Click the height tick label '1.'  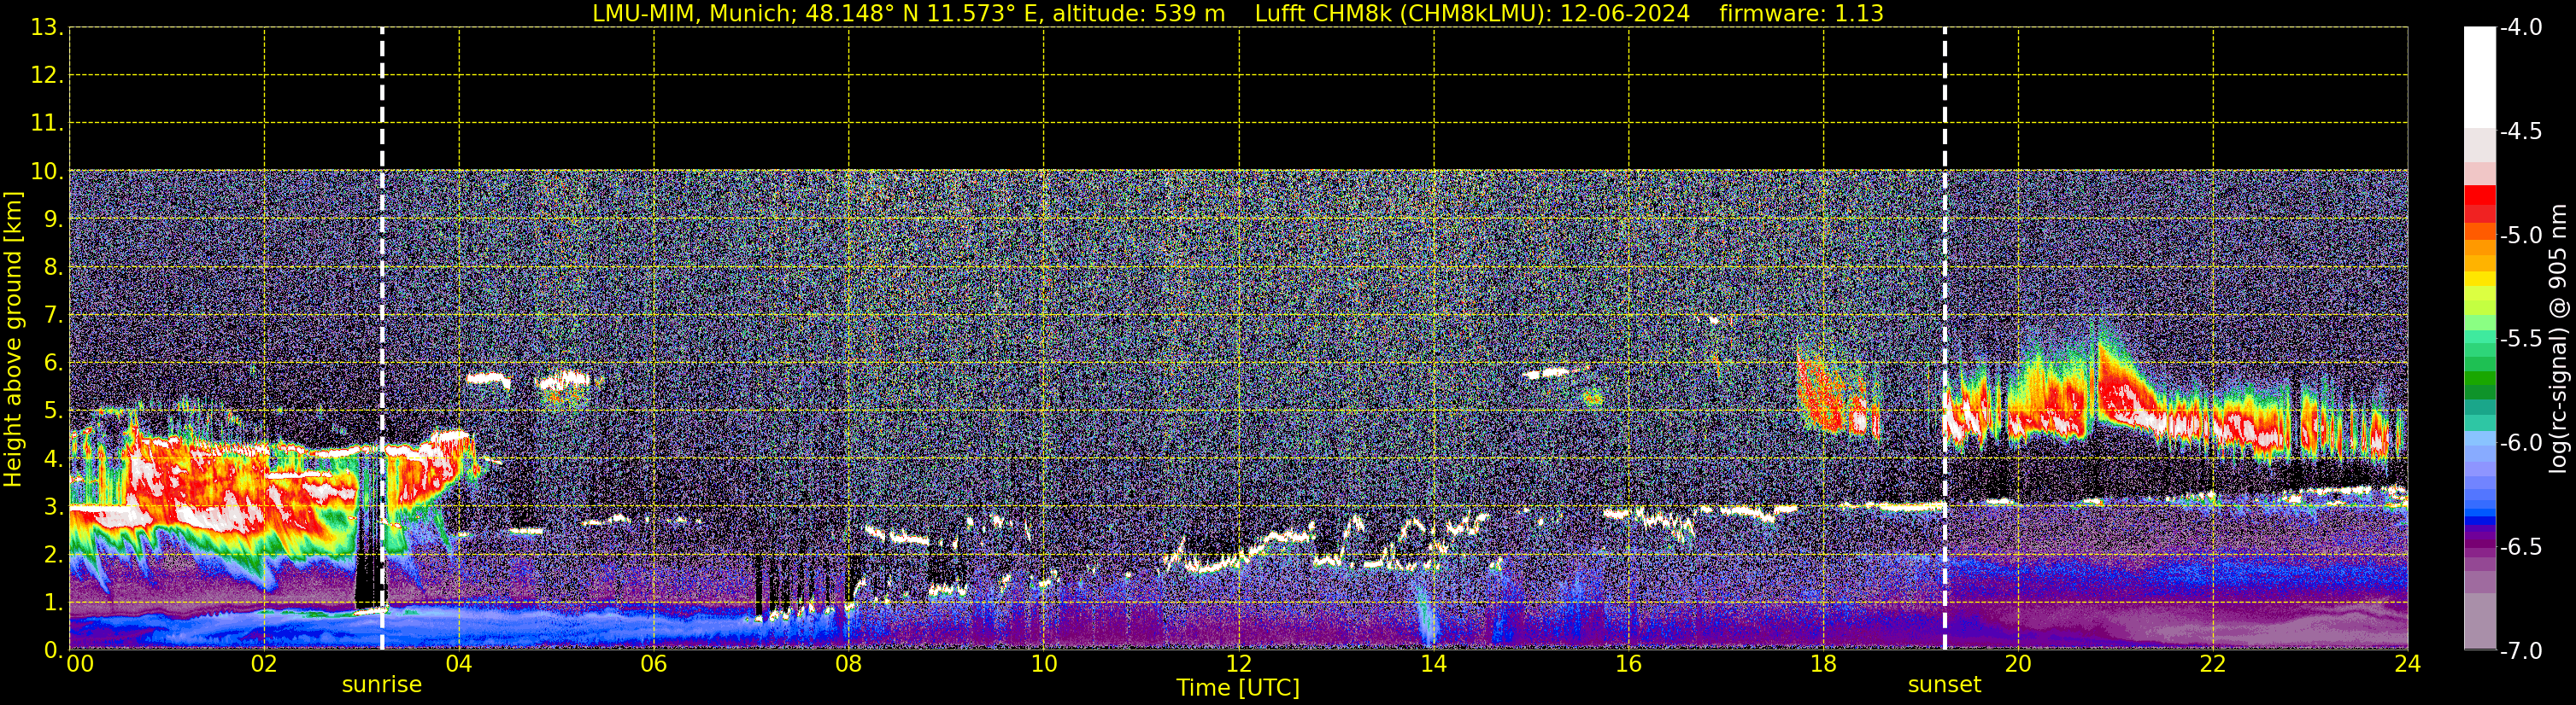[x=53, y=602]
